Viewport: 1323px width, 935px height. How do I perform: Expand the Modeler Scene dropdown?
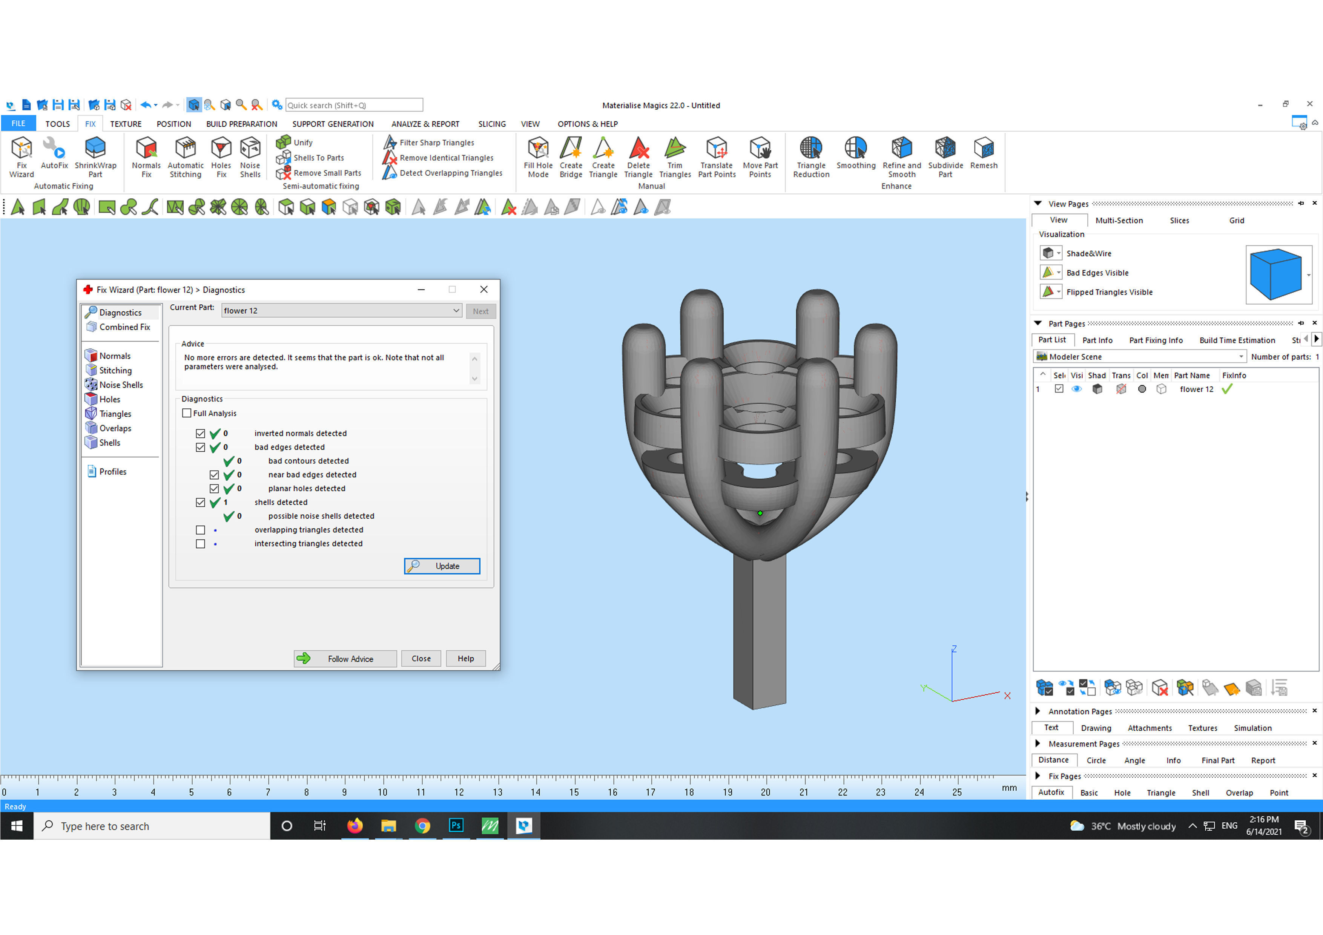pyautogui.click(x=1241, y=357)
